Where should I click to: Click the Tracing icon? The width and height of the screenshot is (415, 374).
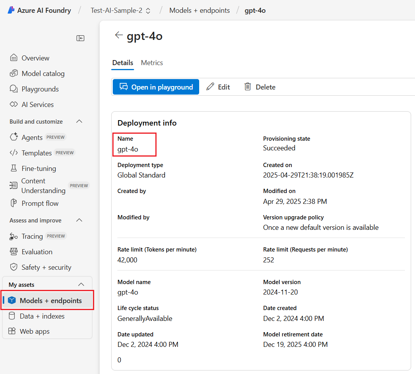tap(14, 236)
